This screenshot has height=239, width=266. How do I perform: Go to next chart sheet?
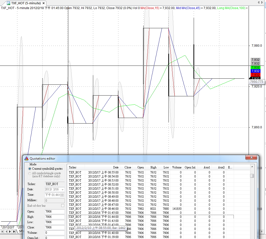coord(10,231)
